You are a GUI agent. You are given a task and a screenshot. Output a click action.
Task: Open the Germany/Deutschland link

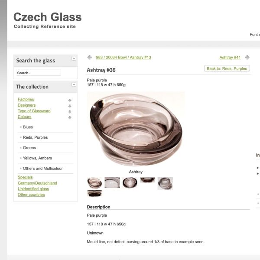[x=37, y=183]
